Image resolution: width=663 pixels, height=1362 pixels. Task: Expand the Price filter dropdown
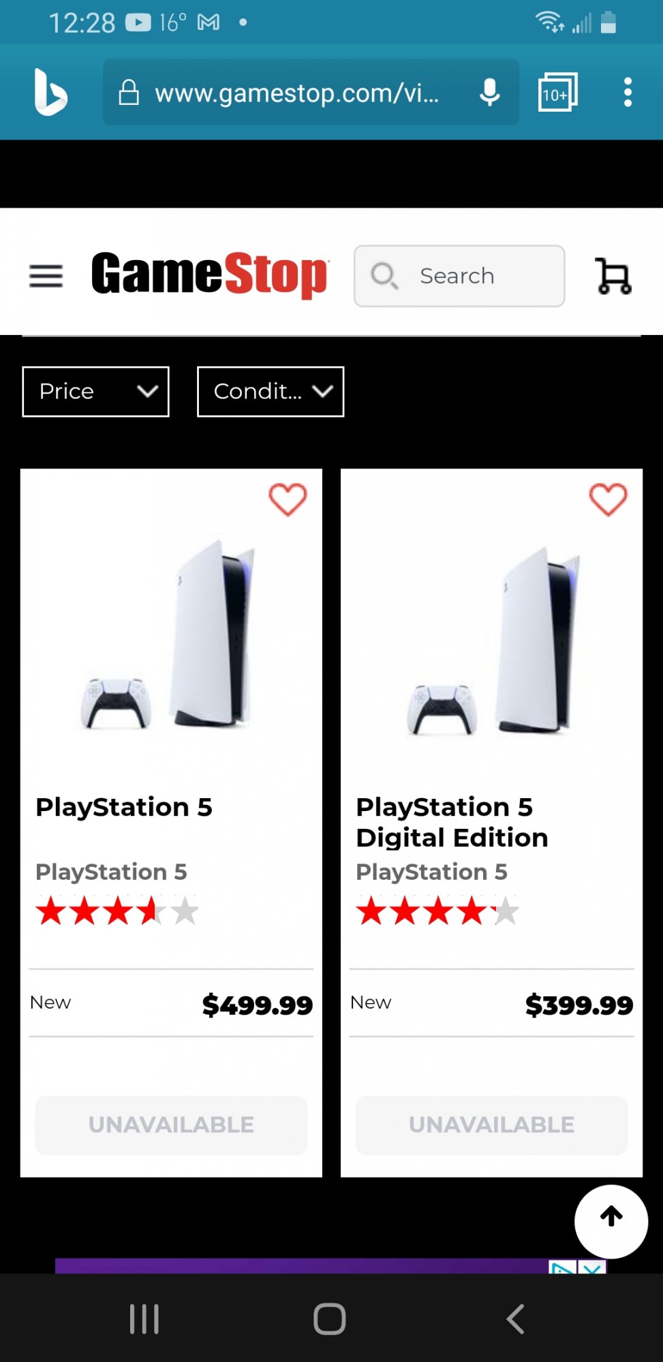[95, 392]
